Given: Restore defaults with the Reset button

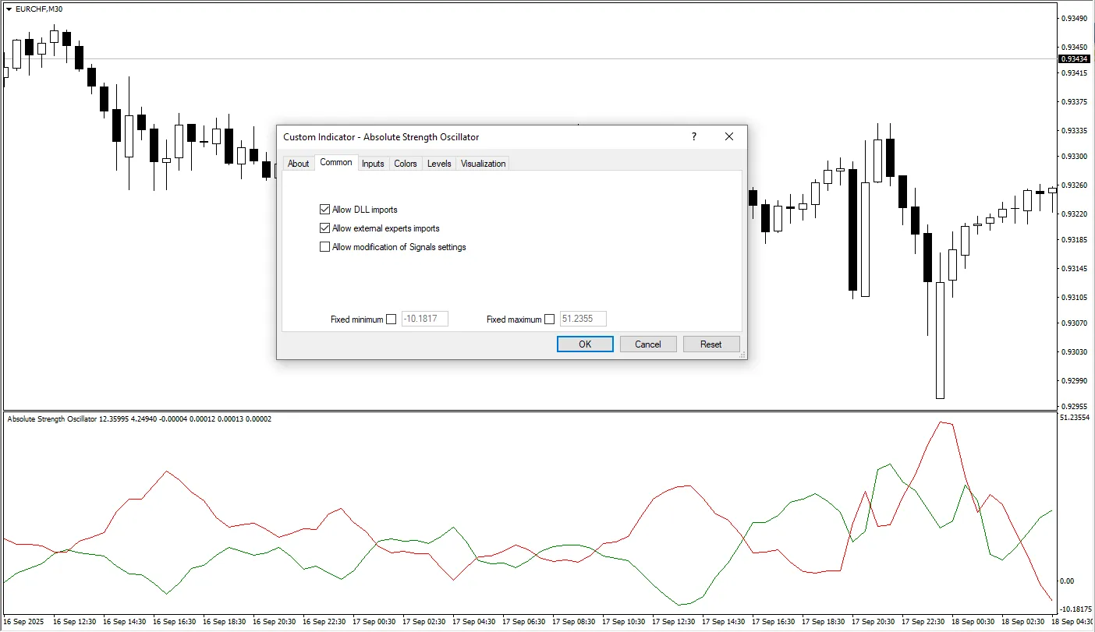Looking at the screenshot, I should click(711, 344).
